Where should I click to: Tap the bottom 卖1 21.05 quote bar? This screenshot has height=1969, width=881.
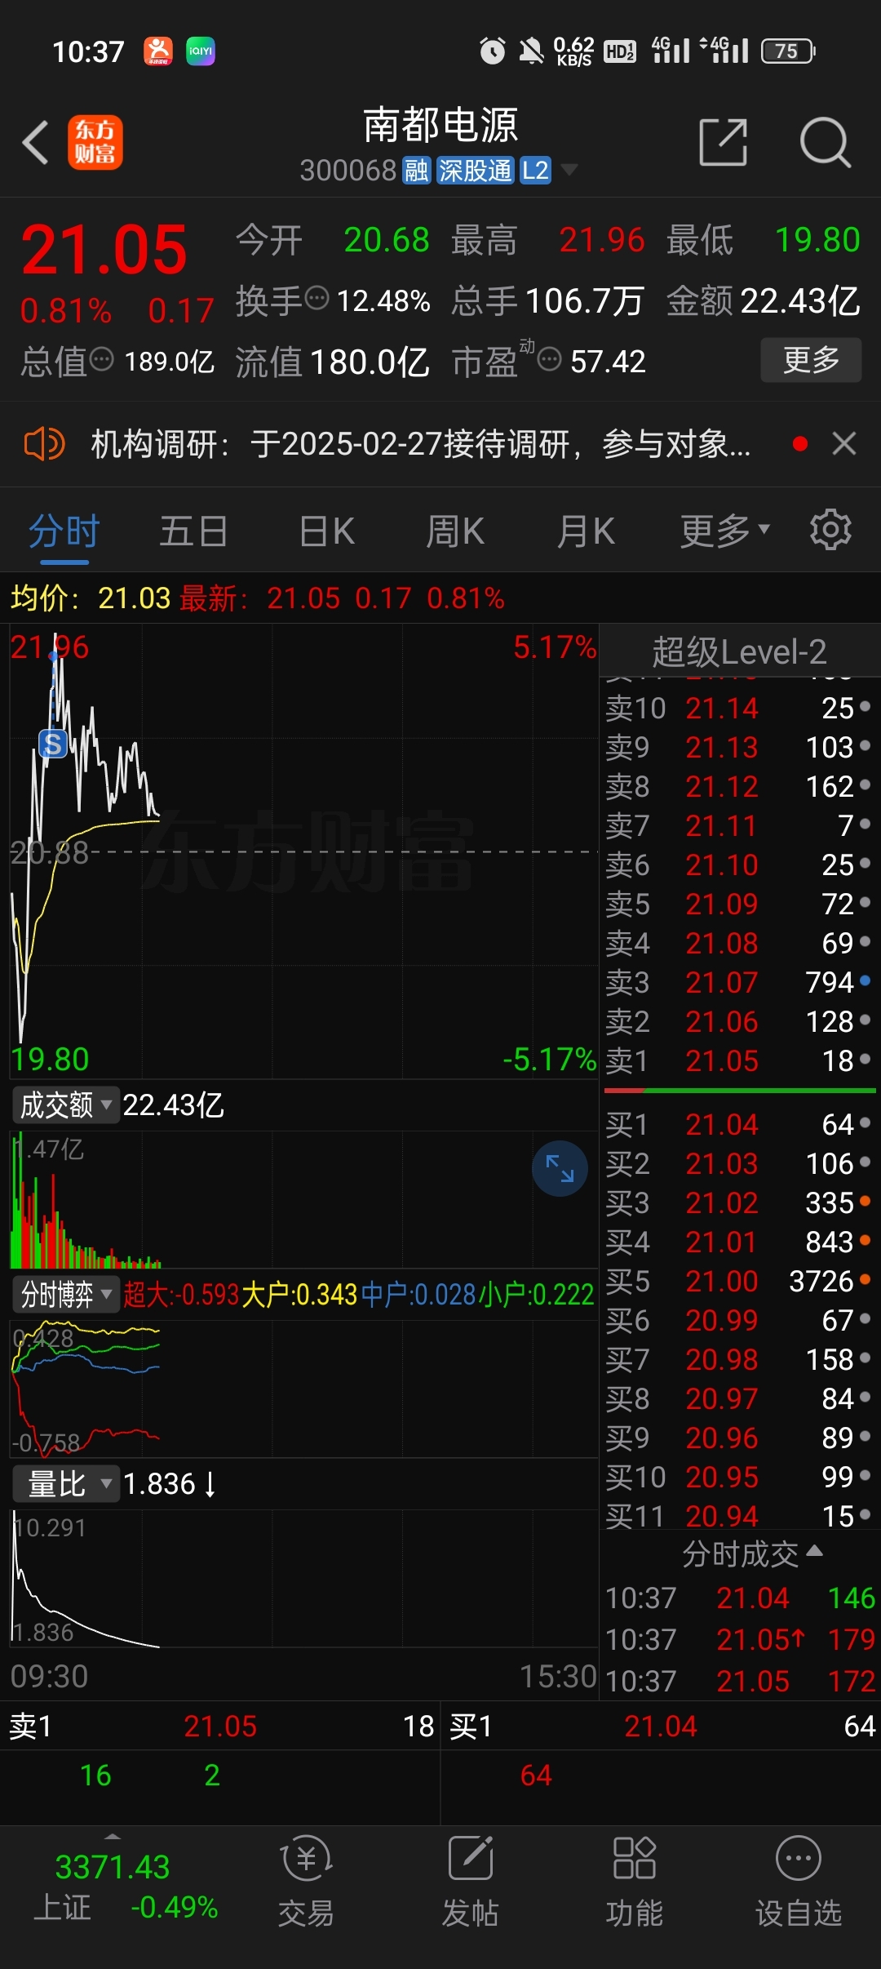tap(220, 1727)
